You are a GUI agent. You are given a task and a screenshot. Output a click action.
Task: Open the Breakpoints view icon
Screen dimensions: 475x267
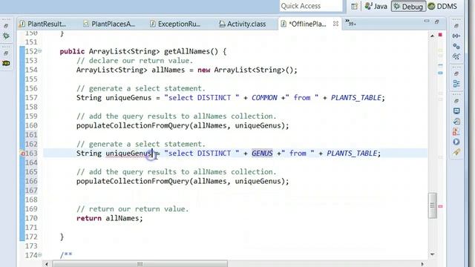456,46
